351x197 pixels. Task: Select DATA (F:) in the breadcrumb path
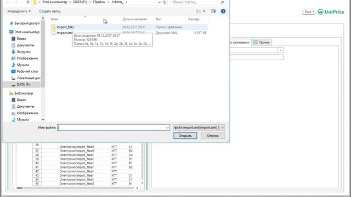tap(80, 2)
